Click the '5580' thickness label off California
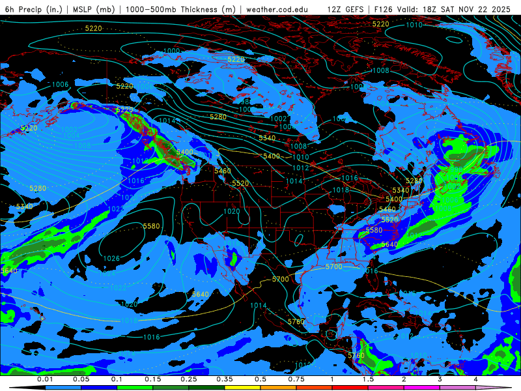Image resolution: width=521 pixels, height=391 pixels. click(152, 226)
